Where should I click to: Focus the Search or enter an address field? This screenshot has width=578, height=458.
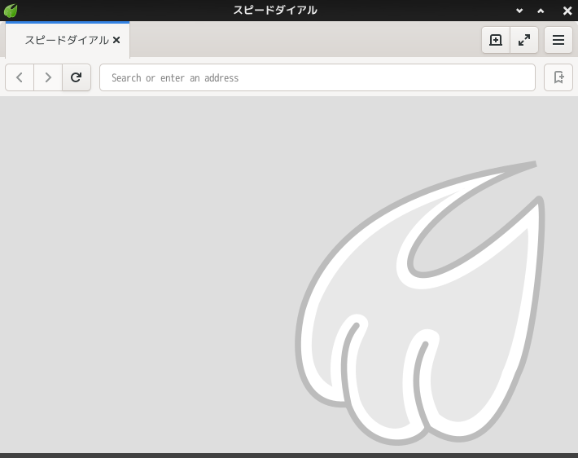tap(317, 77)
